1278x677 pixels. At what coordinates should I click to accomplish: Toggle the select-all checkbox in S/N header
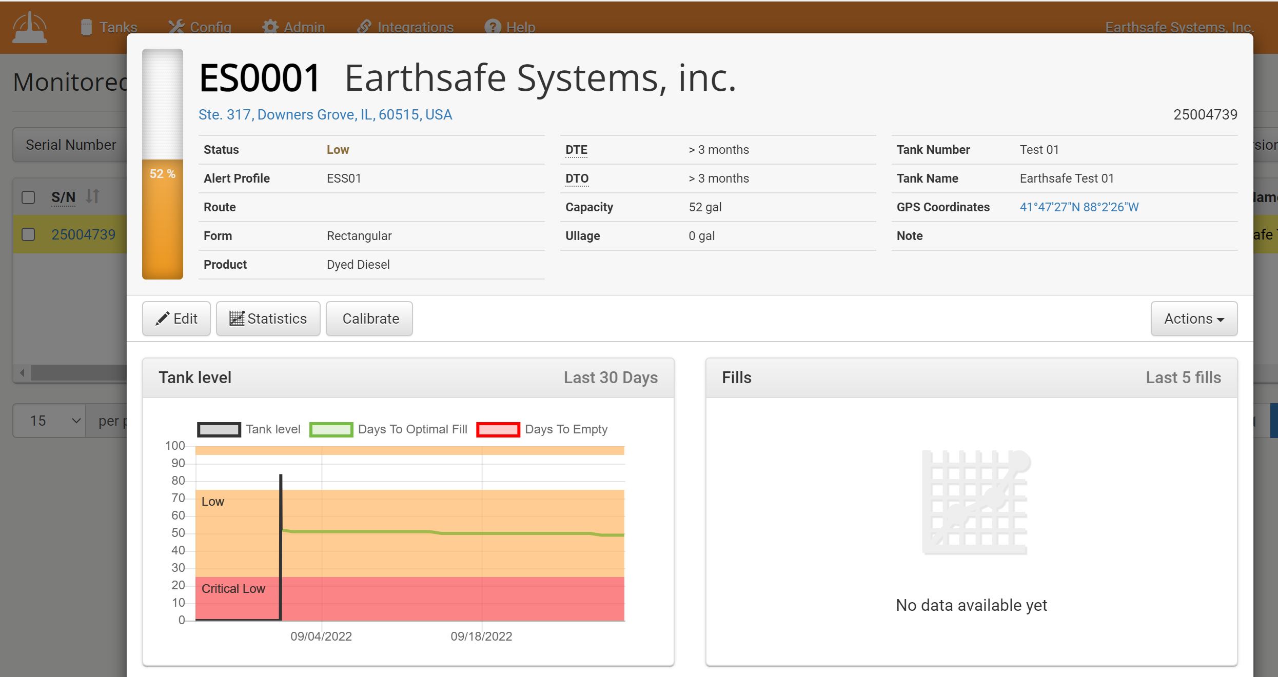(28, 197)
